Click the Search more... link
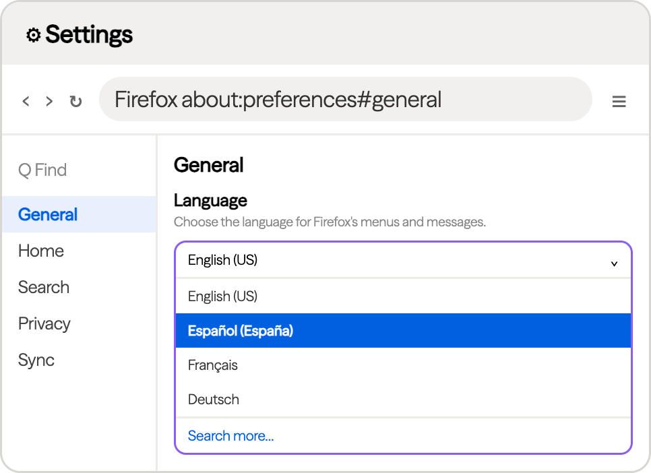The image size is (651, 473). coord(231,436)
